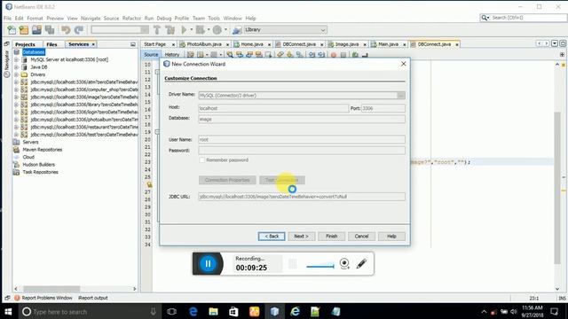Image resolution: width=568 pixels, height=319 pixels.
Task: Cancel the New Connection Wizard
Action: pos(361,237)
